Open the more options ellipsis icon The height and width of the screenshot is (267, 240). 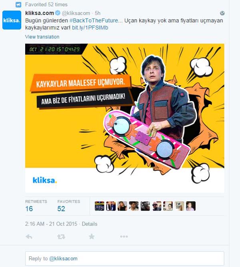coord(124,236)
